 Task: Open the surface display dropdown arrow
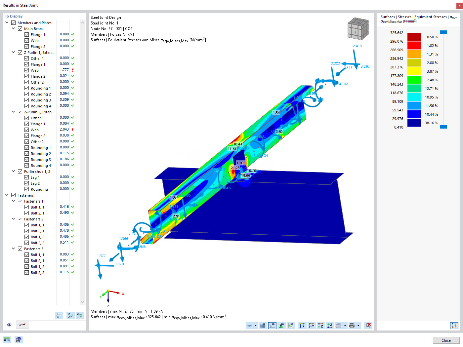[255, 326]
